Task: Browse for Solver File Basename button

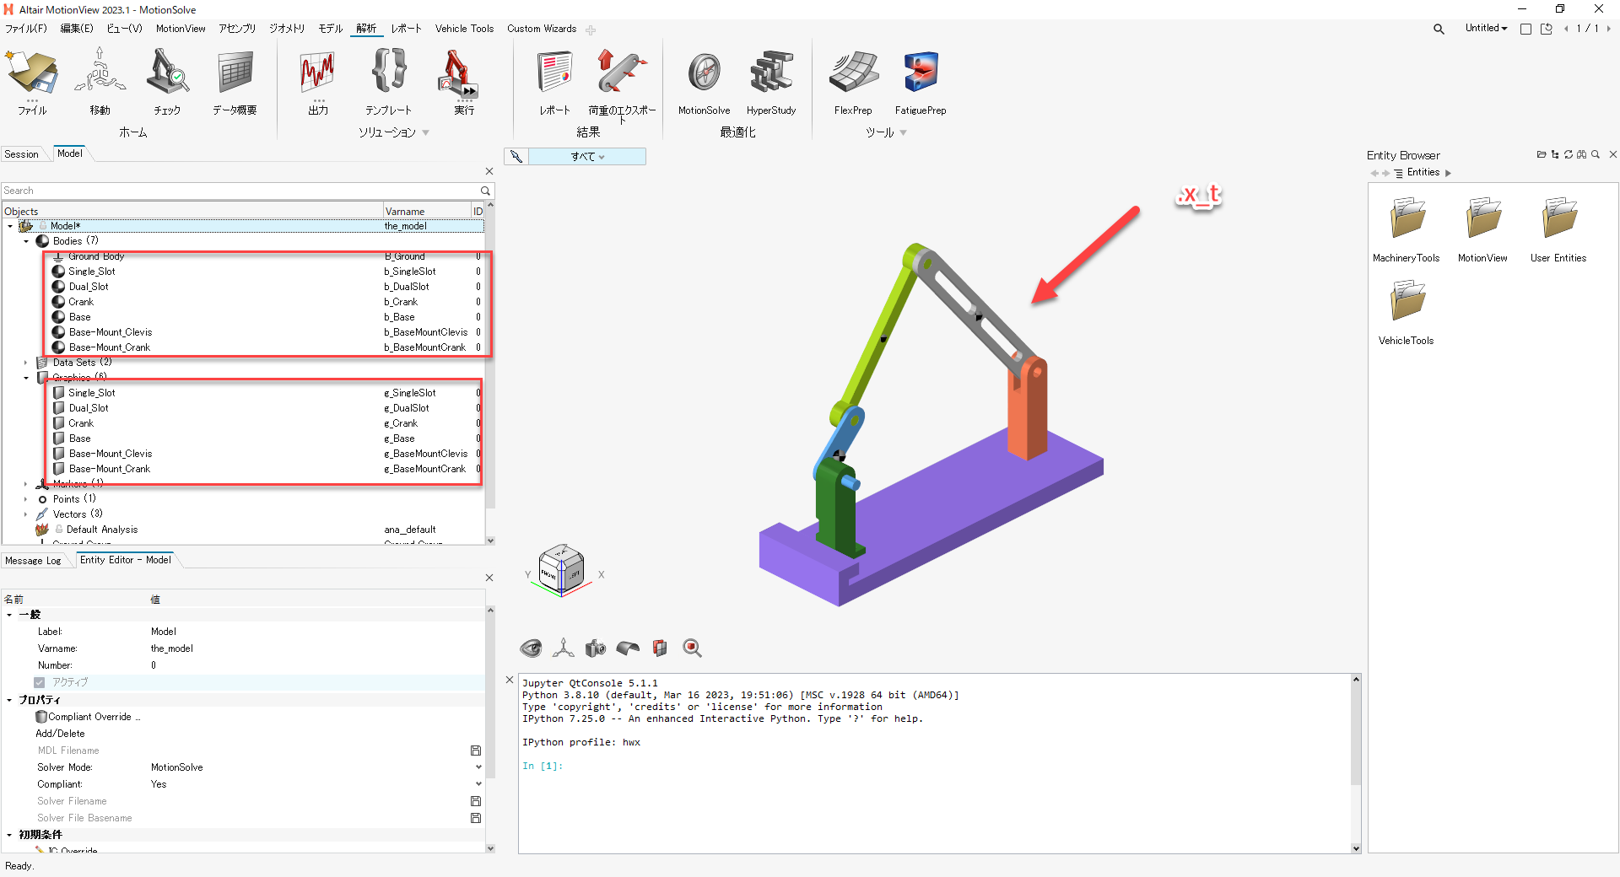Action: pos(476,818)
